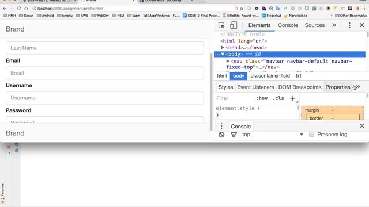Open the Wam bookmark folder
The image size is (369, 207).
pyautogui.click(x=134, y=16)
